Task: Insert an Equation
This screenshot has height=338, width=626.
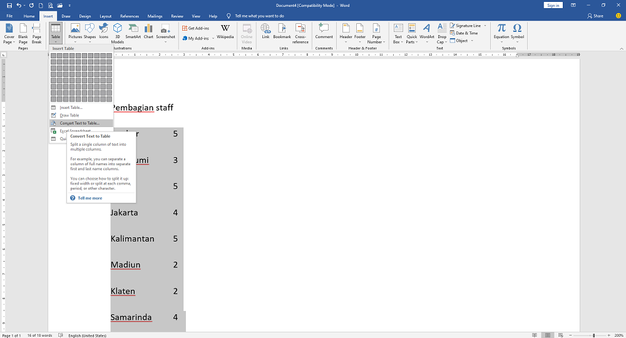Action: click(501, 34)
